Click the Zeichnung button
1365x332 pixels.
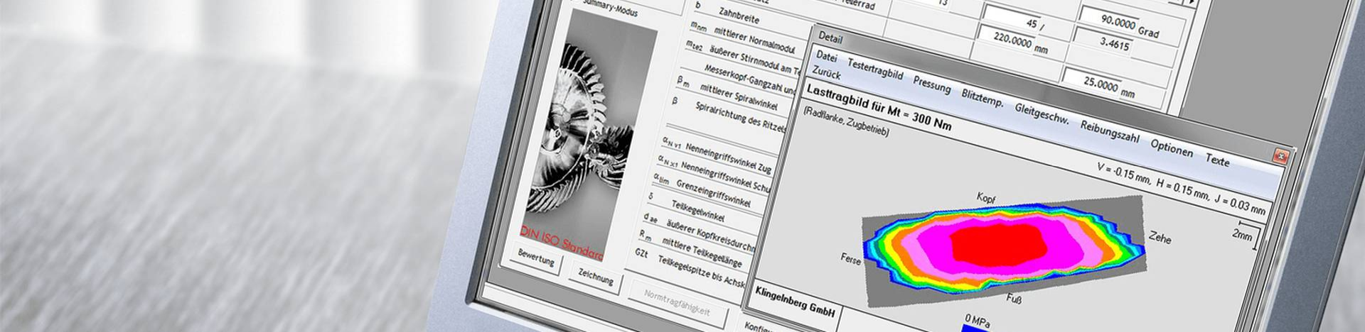coord(595,277)
